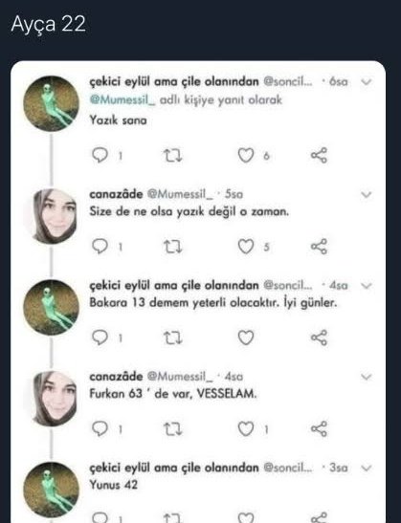The width and height of the screenshot is (401, 523).
Task: Like the "Size de ne olsa" tweet
Action: (x=246, y=247)
